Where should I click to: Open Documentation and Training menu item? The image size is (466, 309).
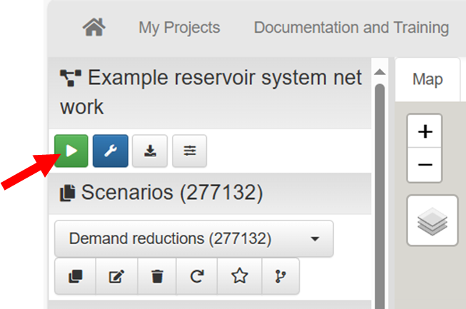click(x=351, y=28)
